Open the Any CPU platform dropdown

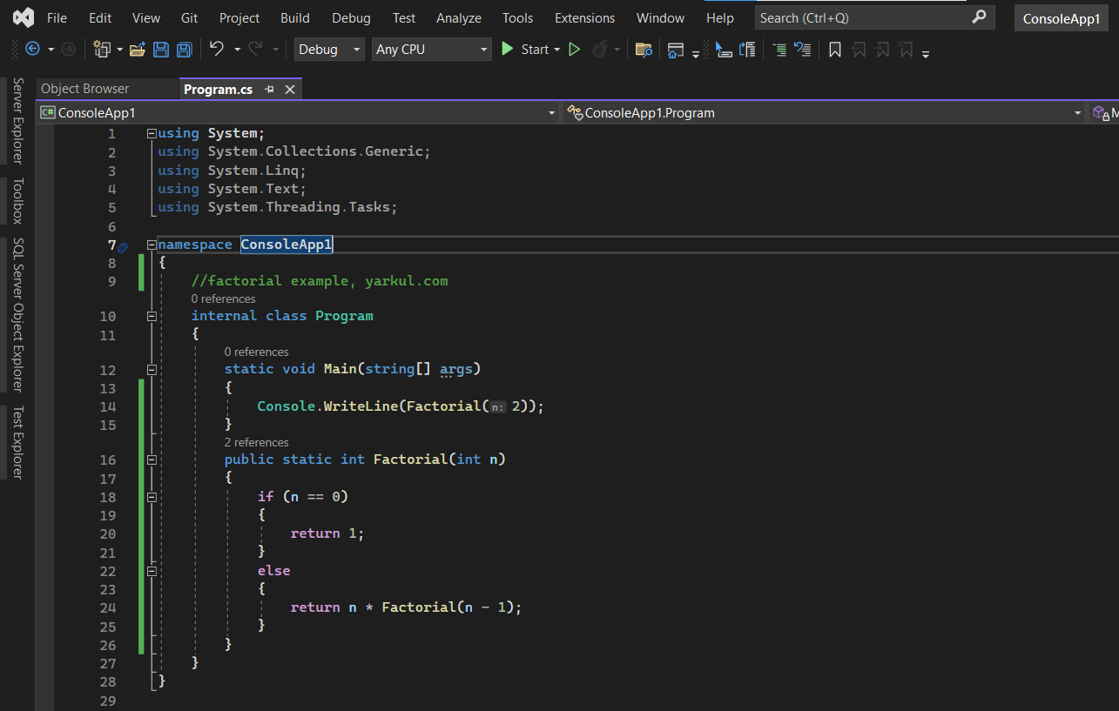point(431,50)
